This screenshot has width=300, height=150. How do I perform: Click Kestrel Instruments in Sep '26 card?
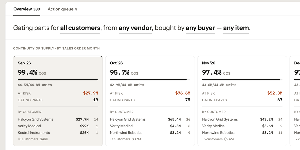click(34, 133)
